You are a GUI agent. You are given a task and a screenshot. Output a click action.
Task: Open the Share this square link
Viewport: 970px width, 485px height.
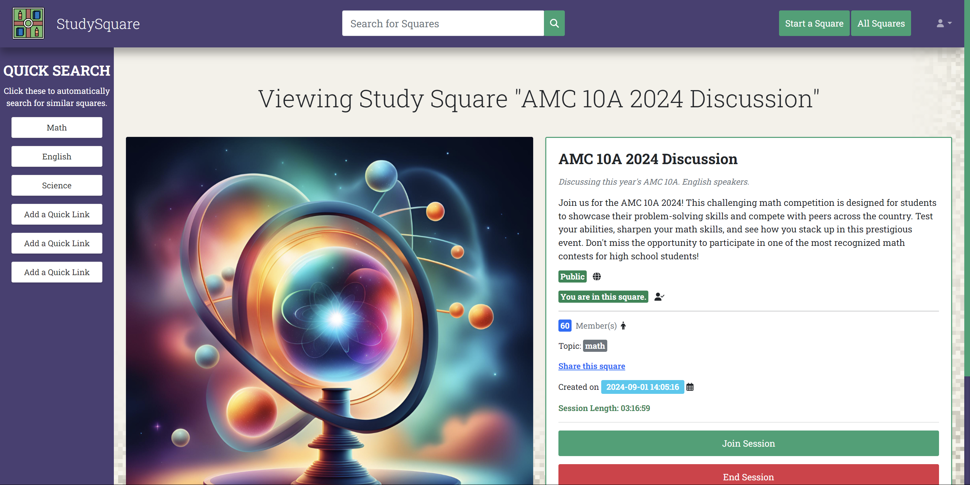point(591,366)
